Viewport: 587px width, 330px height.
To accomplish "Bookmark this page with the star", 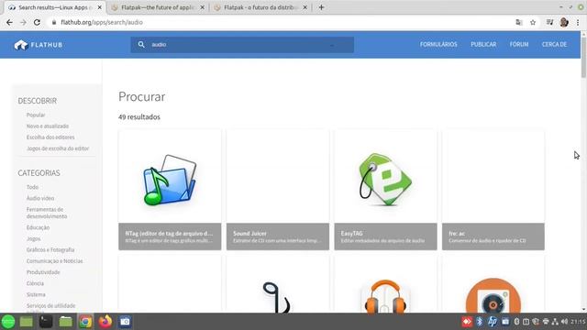I will 533,22.
